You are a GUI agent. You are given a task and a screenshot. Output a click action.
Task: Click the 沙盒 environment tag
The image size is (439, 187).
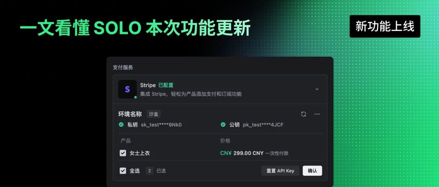point(154,114)
